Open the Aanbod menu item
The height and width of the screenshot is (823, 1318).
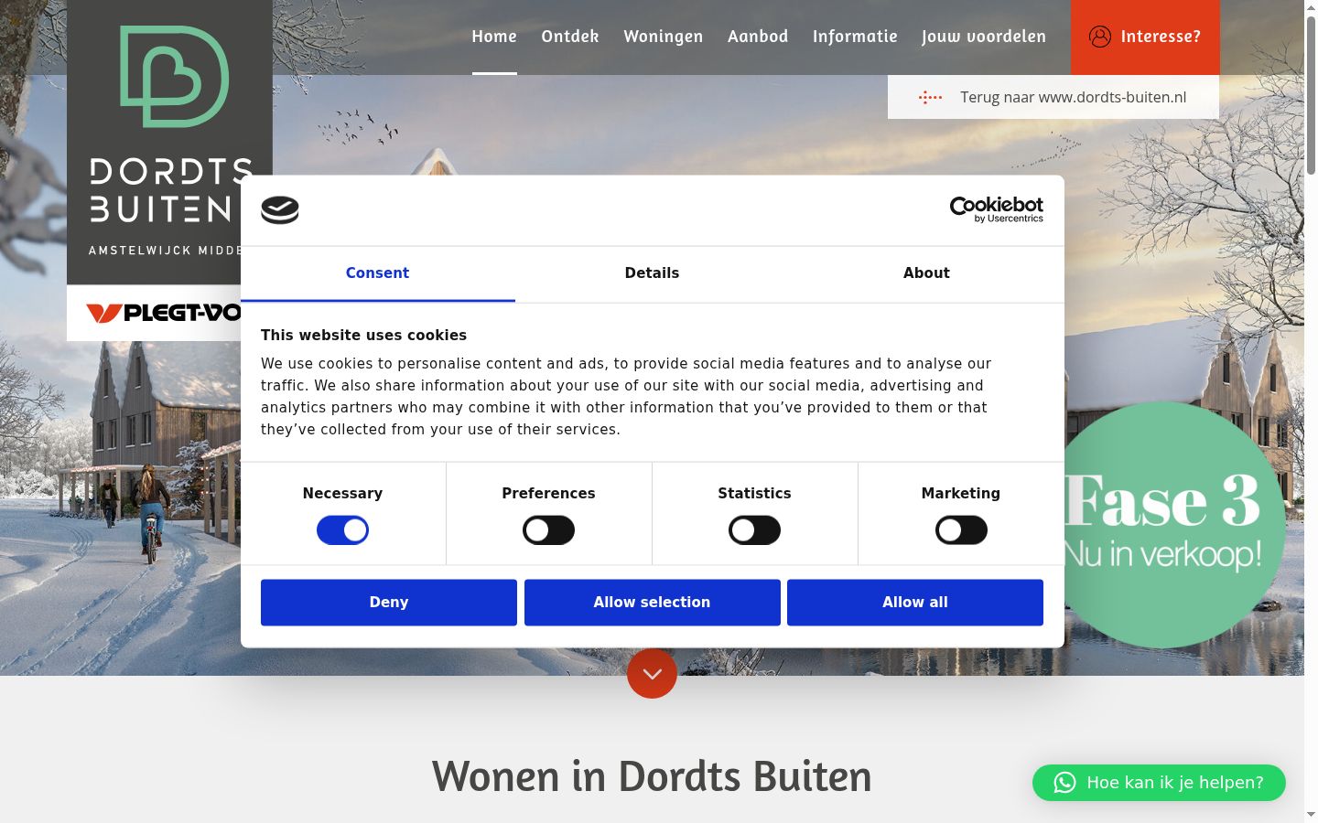[x=758, y=37]
